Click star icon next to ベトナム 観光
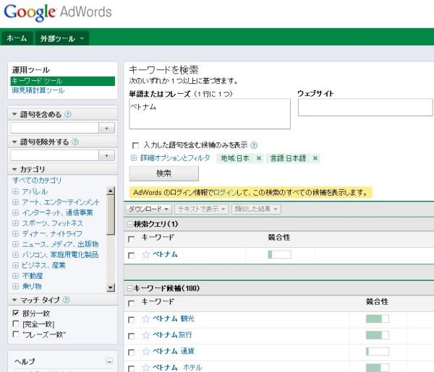The width and height of the screenshot is (434, 372). 146,319
